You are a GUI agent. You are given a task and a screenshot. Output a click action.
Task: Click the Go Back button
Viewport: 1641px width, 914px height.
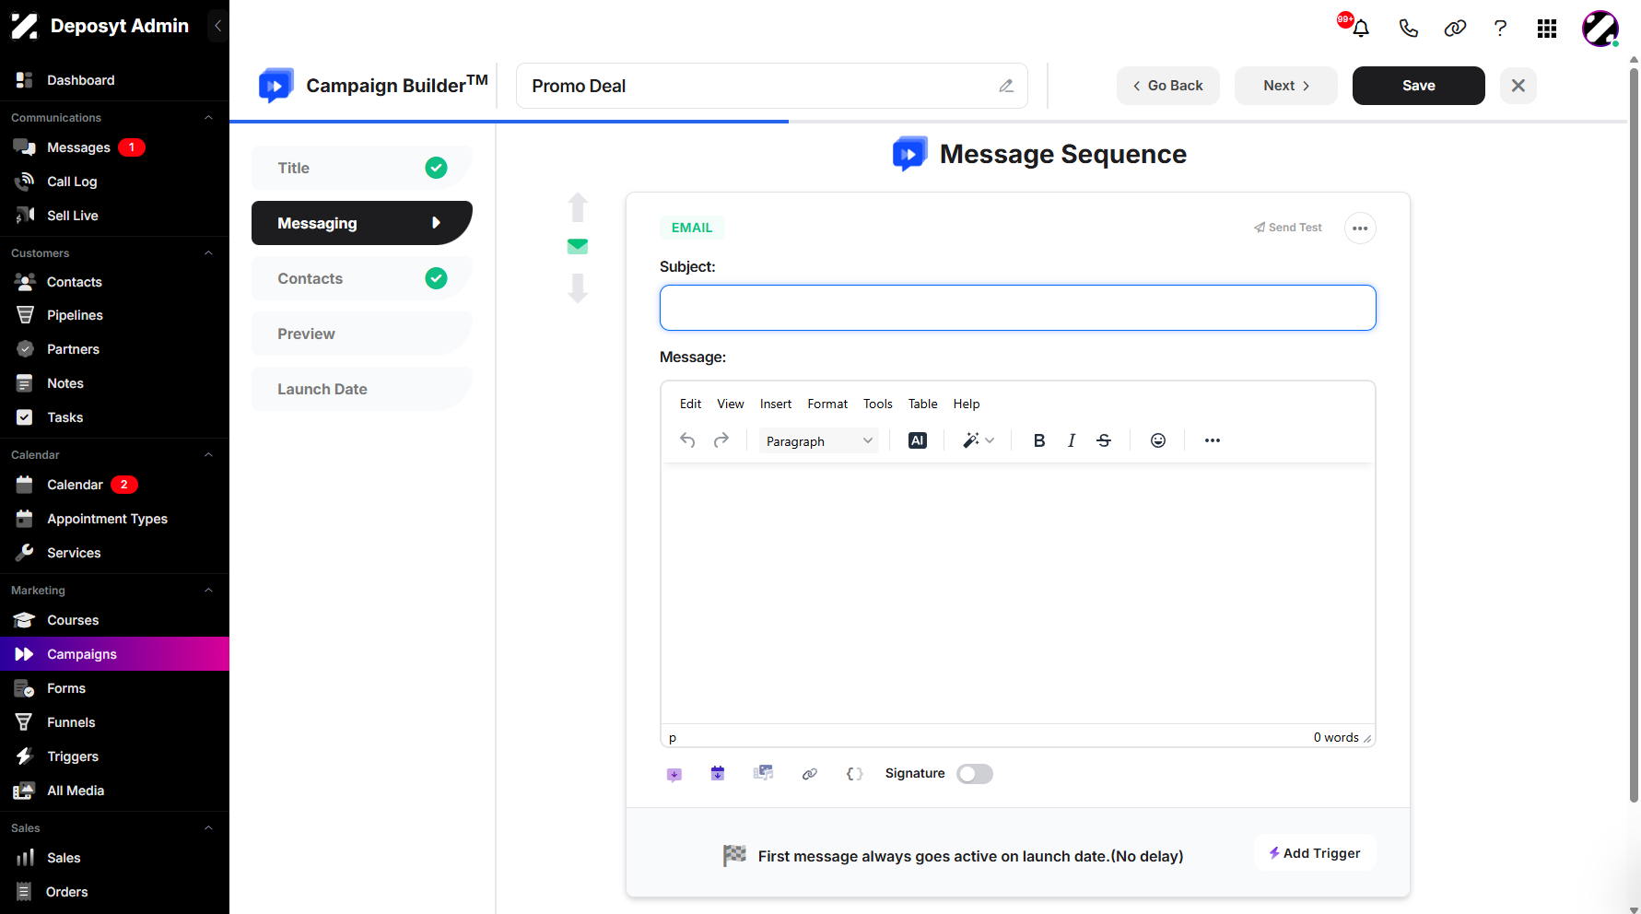(1168, 86)
